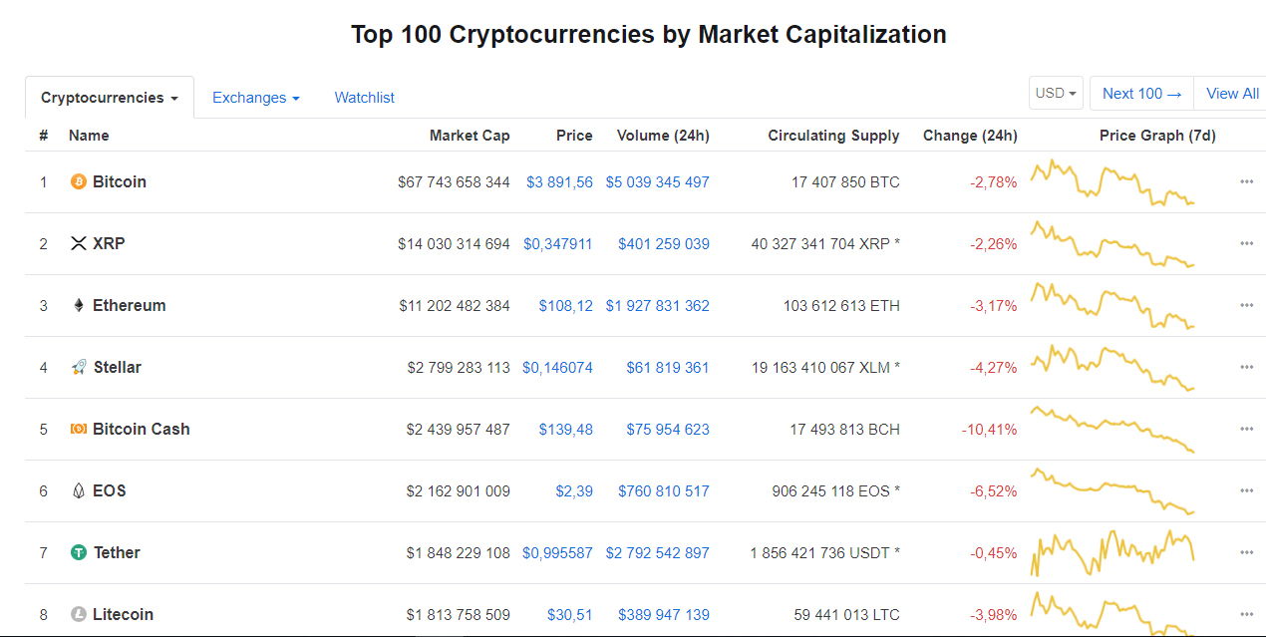Sort table by Market Cap column header
Image resolution: width=1266 pixels, height=637 pixels.
click(x=470, y=136)
